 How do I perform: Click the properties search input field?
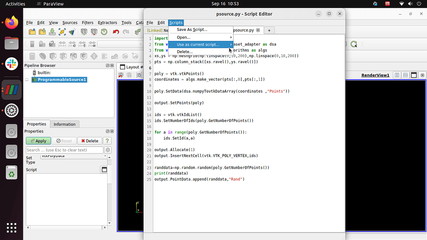click(64, 150)
